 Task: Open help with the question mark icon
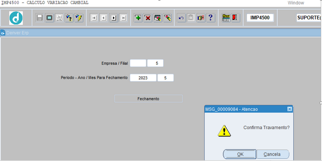pyautogui.click(x=211, y=18)
